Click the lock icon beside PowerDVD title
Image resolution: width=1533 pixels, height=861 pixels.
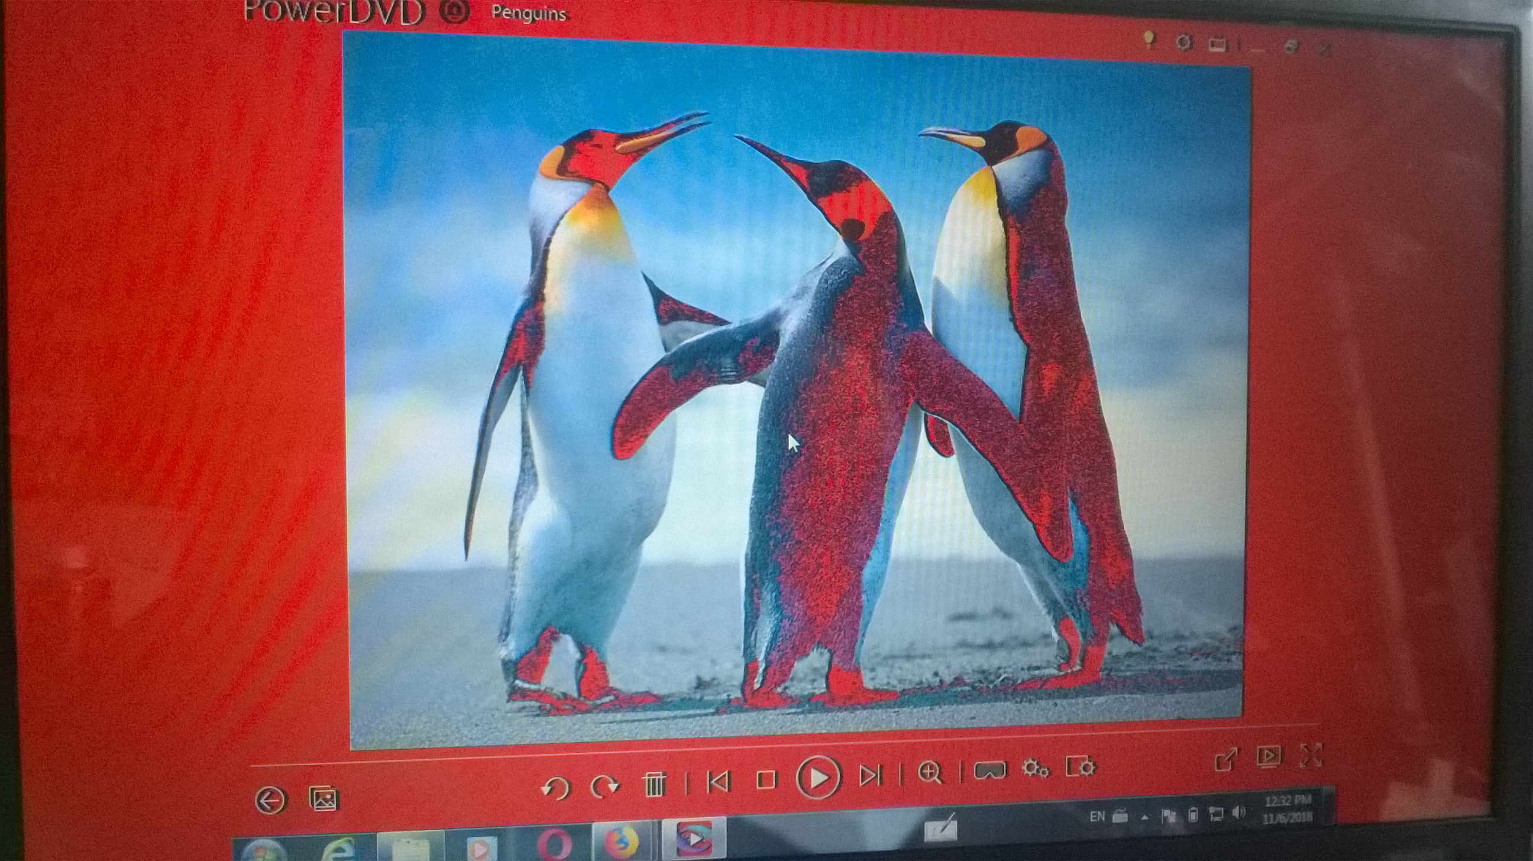(x=455, y=11)
